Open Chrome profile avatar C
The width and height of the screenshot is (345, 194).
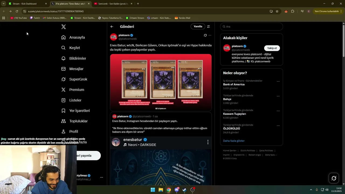coord(309,11)
